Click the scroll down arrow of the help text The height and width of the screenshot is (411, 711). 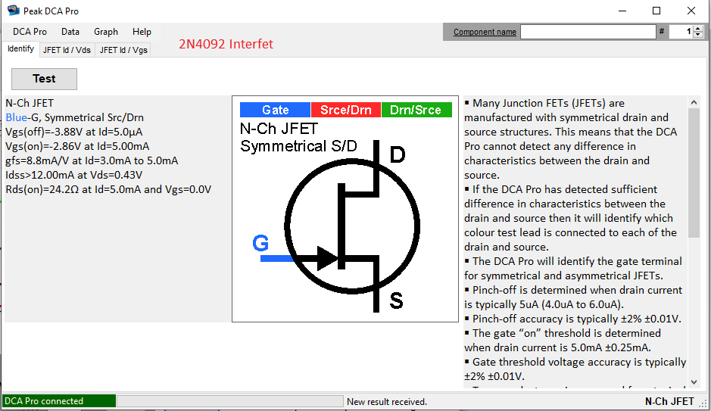click(x=694, y=382)
